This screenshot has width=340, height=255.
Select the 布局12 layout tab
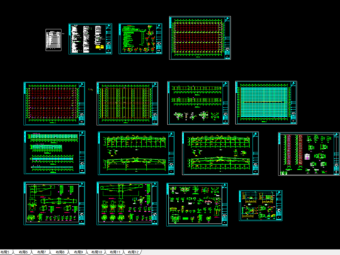pos(133,252)
